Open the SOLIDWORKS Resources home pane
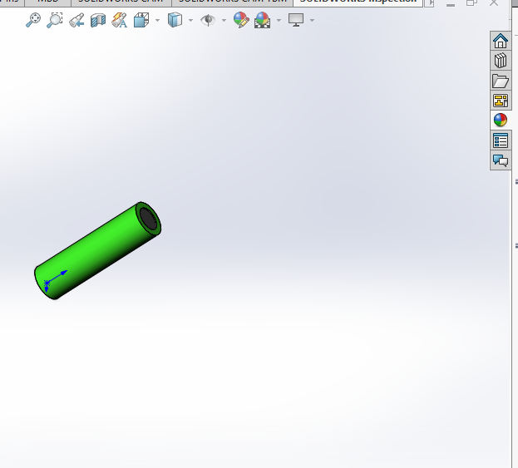Image resolution: width=518 pixels, height=468 pixels. click(x=501, y=41)
